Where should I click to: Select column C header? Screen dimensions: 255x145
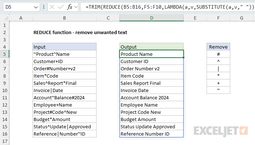pos(108,18)
